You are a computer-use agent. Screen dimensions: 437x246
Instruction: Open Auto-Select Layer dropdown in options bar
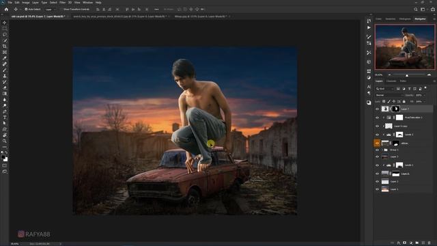(x=50, y=9)
